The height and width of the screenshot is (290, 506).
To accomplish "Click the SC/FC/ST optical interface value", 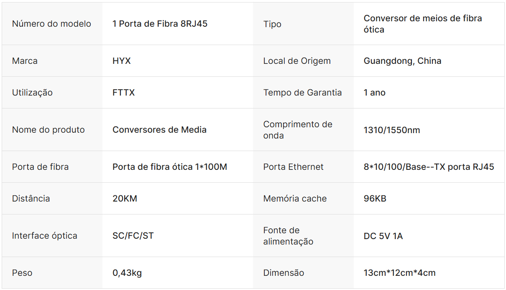I will (x=133, y=236).
